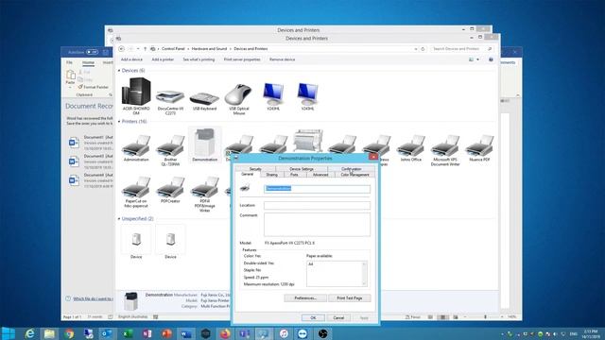Viewport: 605px width, 340px height.
Task: Switch to the Sharing tab
Action: click(271, 175)
